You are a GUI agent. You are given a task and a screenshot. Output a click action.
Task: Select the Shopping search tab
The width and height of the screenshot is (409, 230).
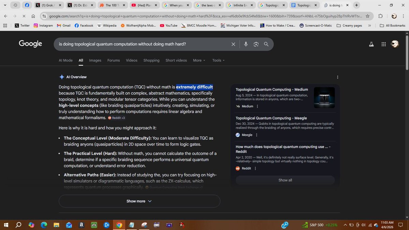(x=151, y=60)
